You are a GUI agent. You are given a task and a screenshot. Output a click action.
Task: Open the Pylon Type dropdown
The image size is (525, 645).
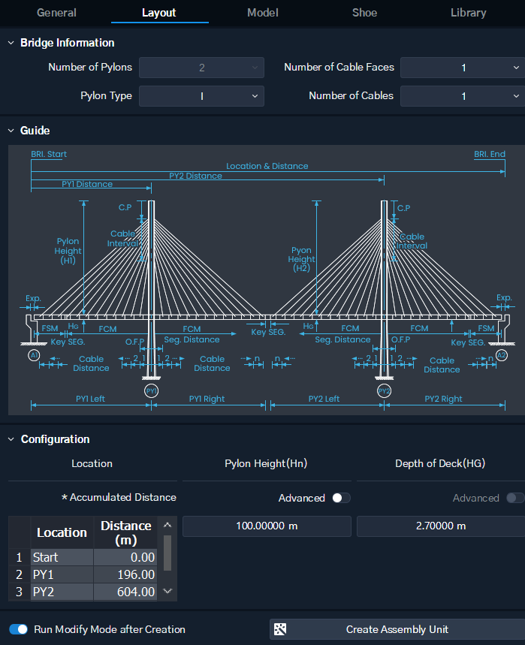coord(201,96)
